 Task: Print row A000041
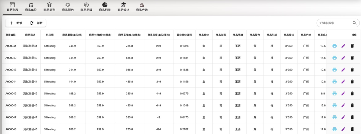(335, 46)
